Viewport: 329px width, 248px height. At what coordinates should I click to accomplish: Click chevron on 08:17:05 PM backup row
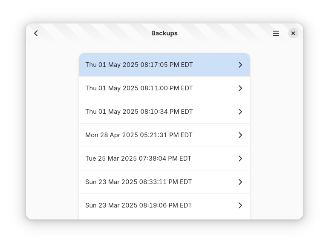(240, 65)
